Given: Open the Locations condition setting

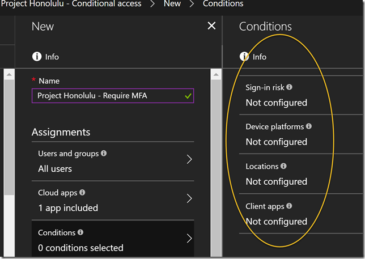Looking at the screenshot, I should click(276, 175).
